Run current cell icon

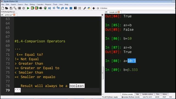(32, 8)
